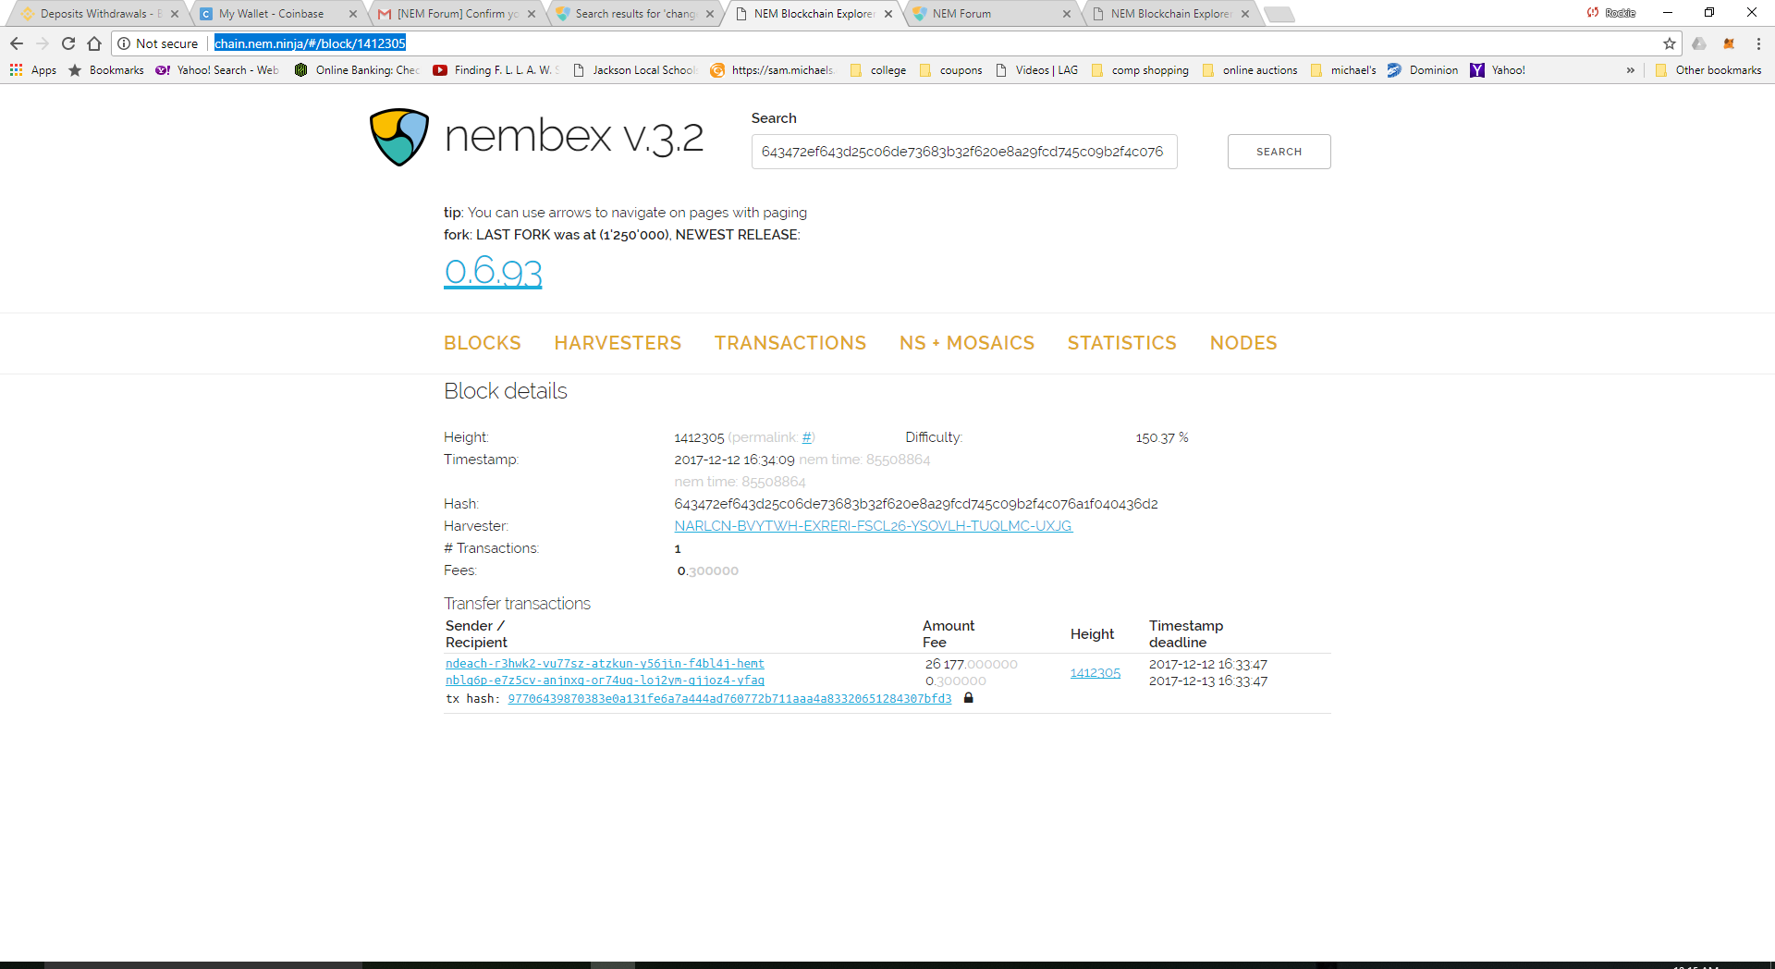Open the Dominion bookmark
The height and width of the screenshot is (969, 1775).
tap(1423, 70)
